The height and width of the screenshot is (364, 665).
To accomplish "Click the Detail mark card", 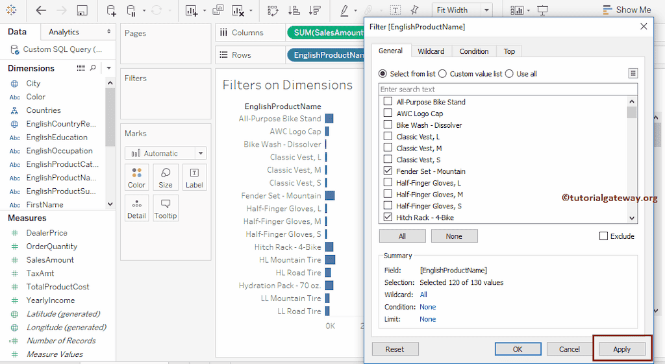I will [136, 208].
